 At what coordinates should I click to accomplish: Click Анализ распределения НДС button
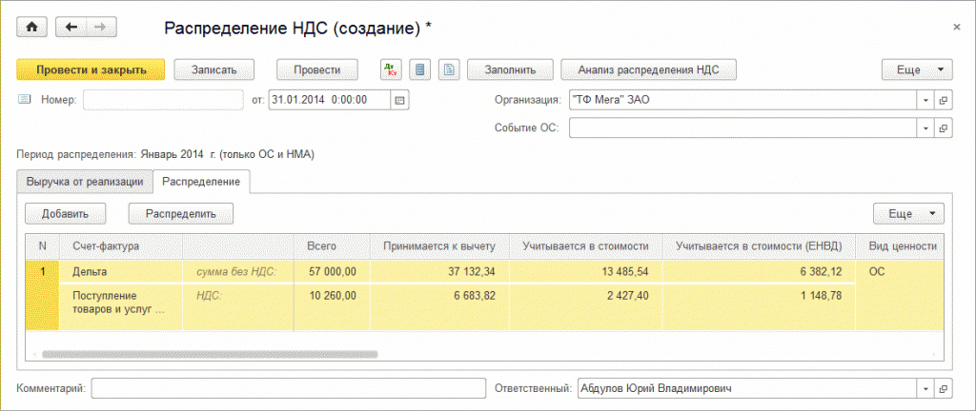pyautogui.click(x=648, y=69)
